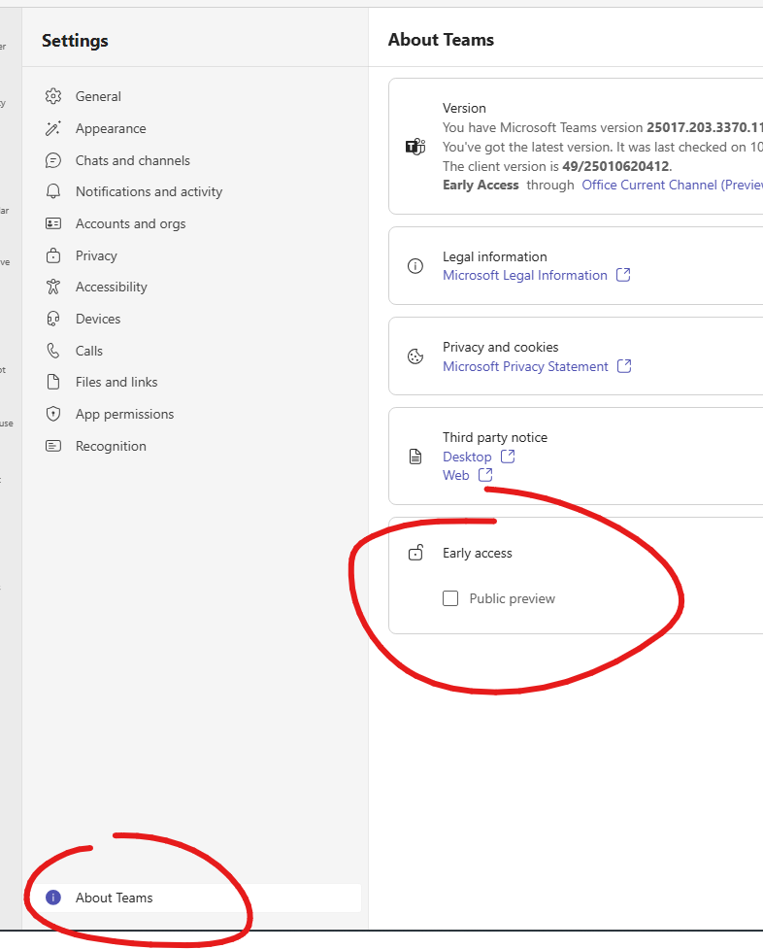Enable the Public preview checkbox
This screenshot has height=949, width=763.
pos(450,598)
